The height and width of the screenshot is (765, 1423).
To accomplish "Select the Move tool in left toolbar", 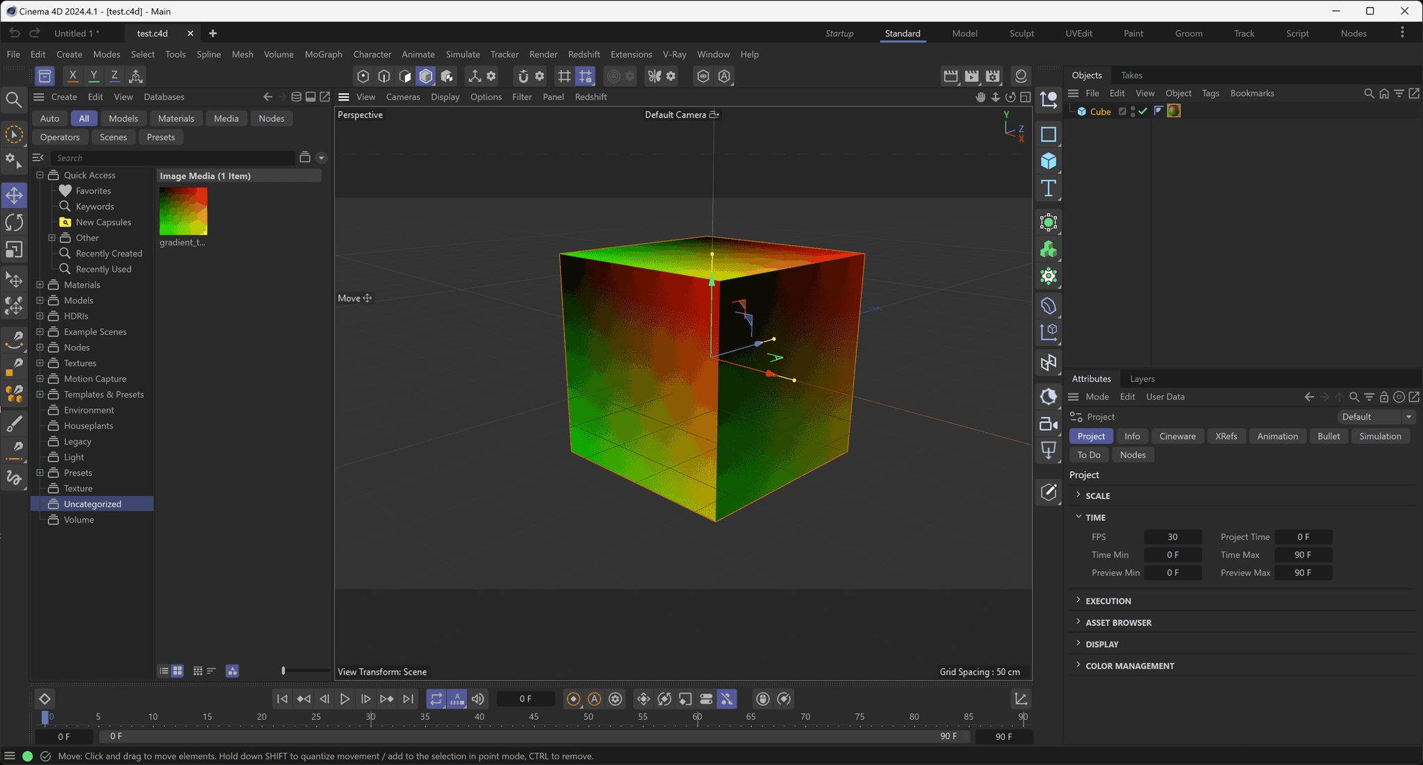I will click(x=15, y=195).
